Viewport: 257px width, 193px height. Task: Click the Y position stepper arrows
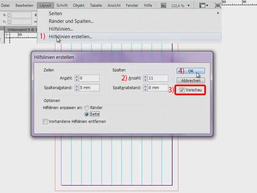click(x=9, y=22)
